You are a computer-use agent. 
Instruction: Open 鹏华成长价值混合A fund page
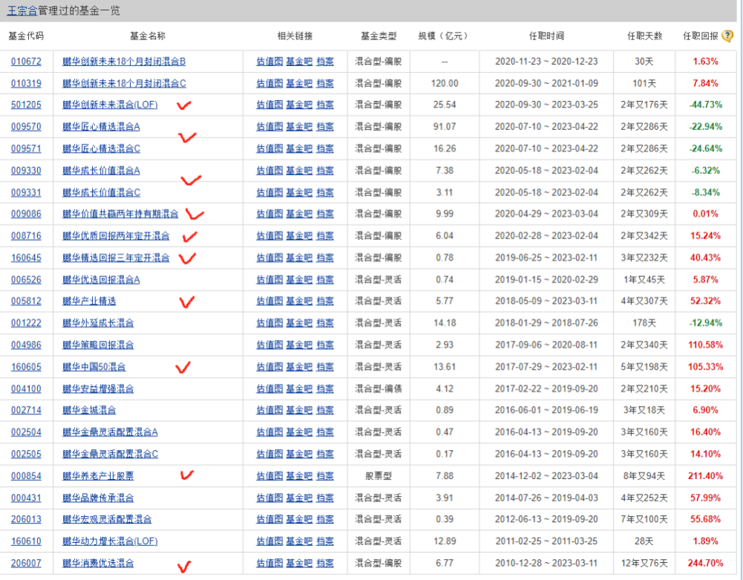tap(101, 171)
